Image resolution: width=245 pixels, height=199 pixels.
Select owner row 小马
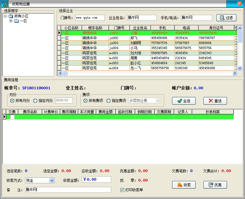pyautogui.click(x=148, y=48)
